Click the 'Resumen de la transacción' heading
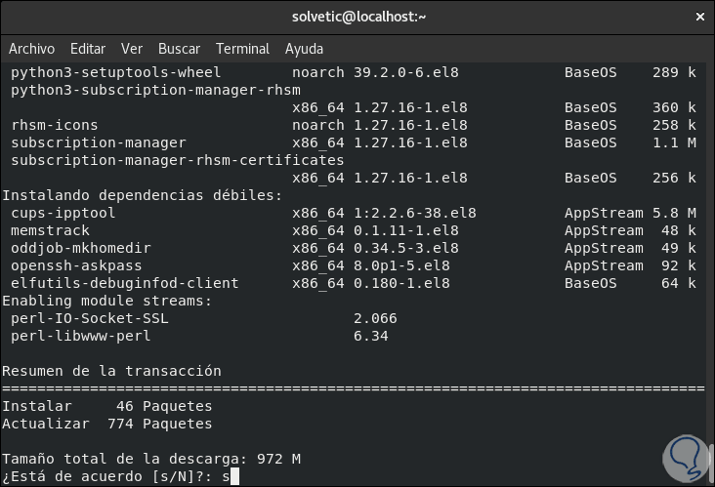715x487 pixels. click(111, 371)
